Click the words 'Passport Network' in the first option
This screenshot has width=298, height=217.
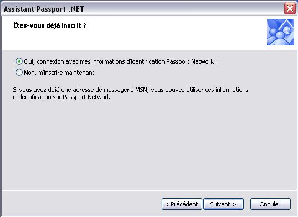click(x=190, y=61)
